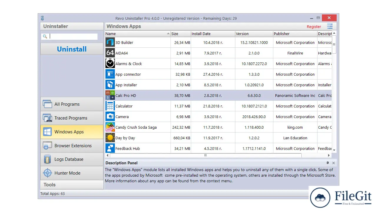The width and height of the screenshot is (377, 212).
Task: Select Alarms & Clock name text
Action: [x=129, y=64]
